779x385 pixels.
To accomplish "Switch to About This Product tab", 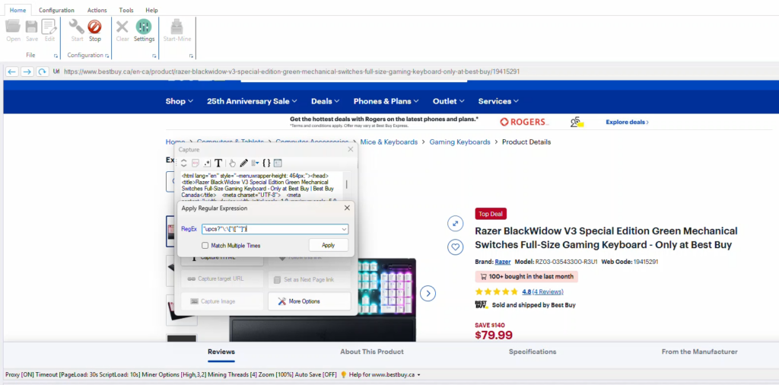I will 372,352.
